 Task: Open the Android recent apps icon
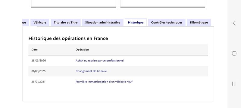coord(234,84)
